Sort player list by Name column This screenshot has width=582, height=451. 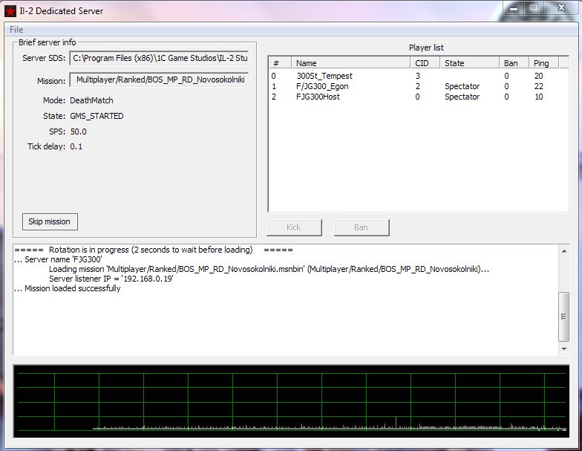[x=351, y=62]
